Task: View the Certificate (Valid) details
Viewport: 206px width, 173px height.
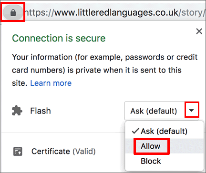Action: pos(63,152)
